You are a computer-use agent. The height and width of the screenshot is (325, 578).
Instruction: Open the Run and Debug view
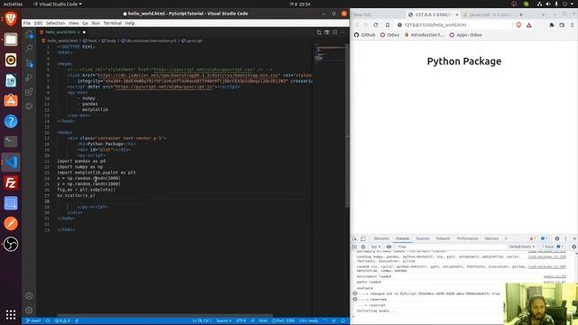(x=29, y=78)
